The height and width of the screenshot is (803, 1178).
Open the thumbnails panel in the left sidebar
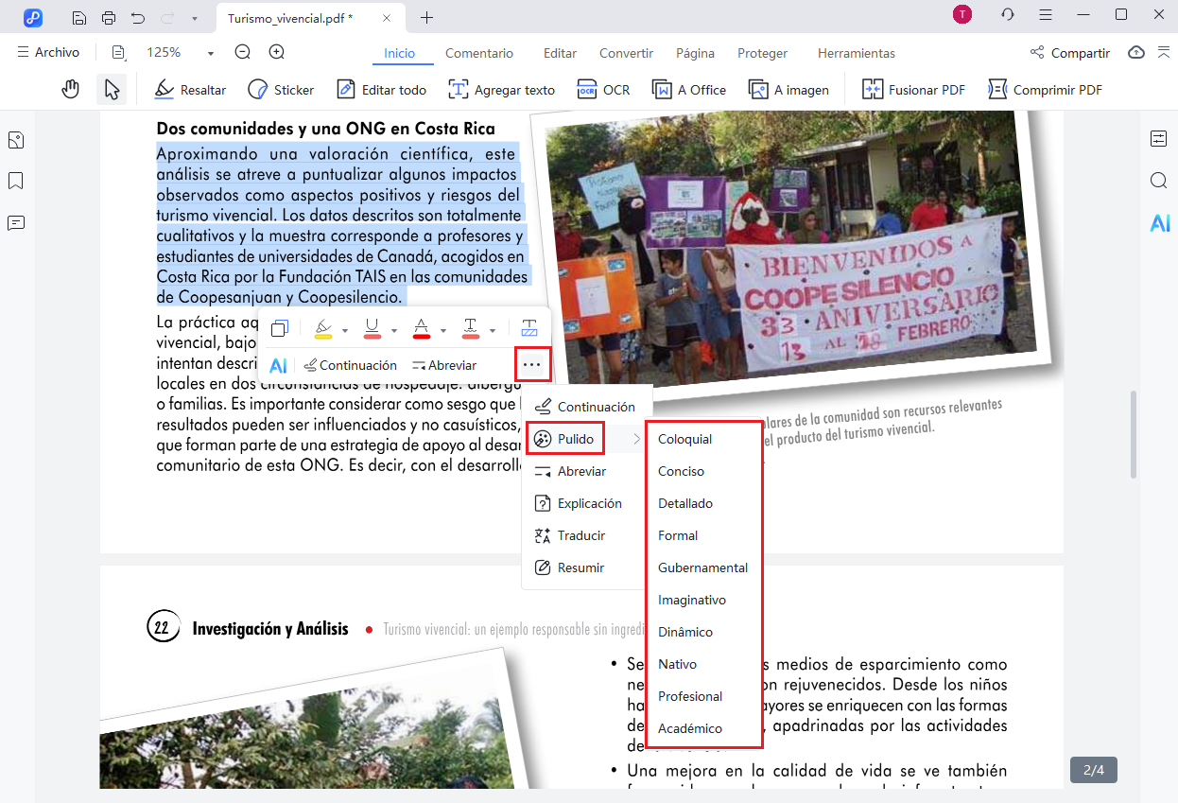pyautogui.click(x=16, y=140)
